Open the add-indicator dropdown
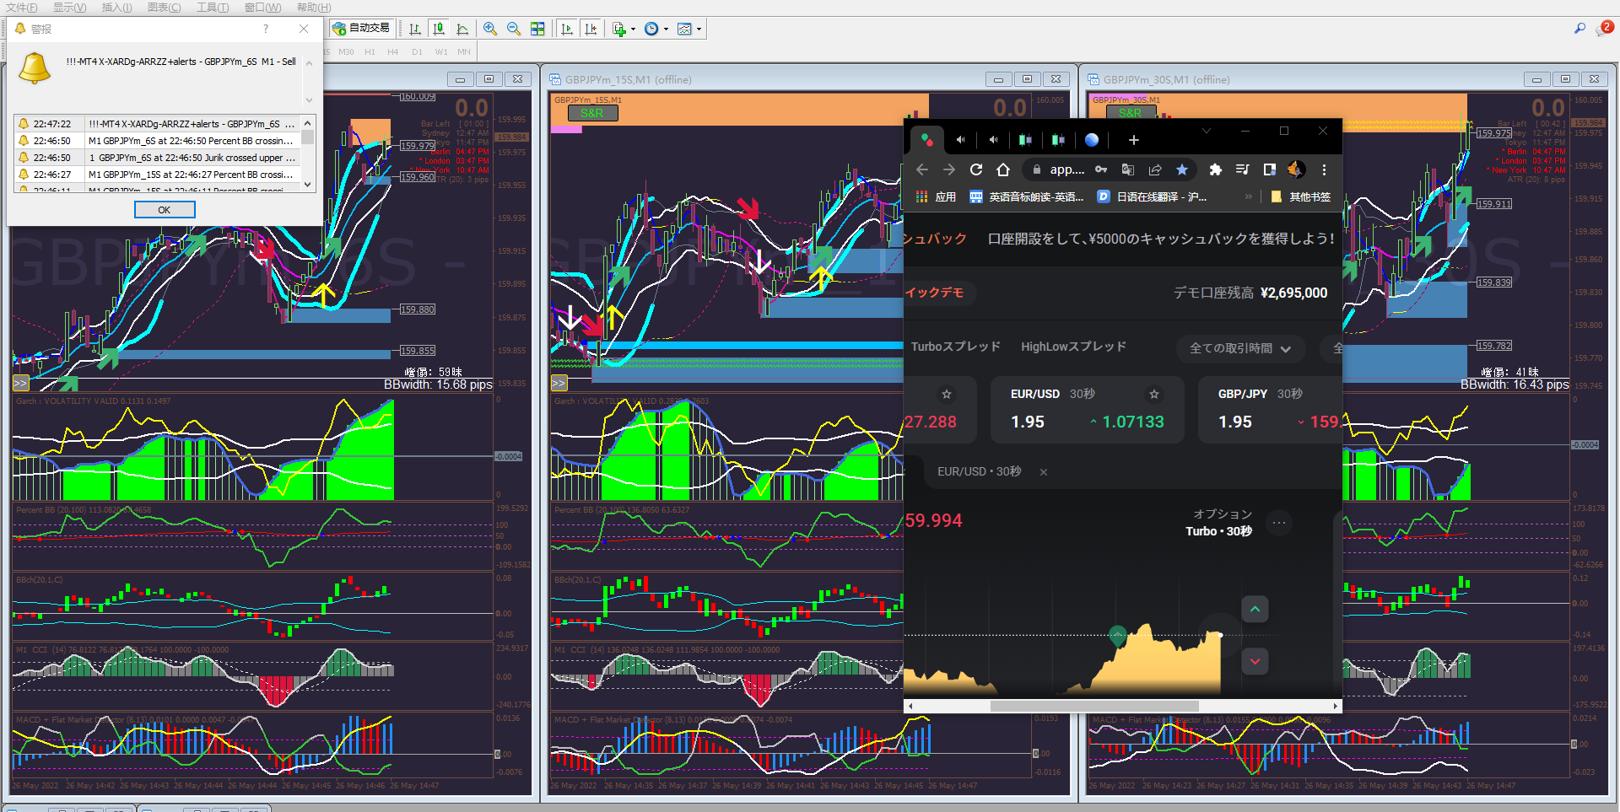The image size is (1620, 812). point(624,29)
